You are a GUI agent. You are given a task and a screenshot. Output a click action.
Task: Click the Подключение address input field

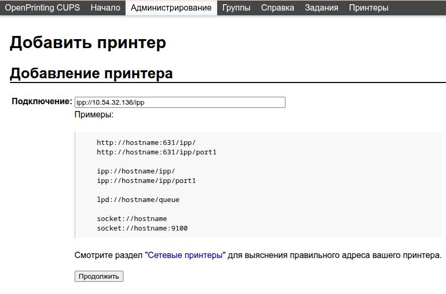[x=180, y=103]
